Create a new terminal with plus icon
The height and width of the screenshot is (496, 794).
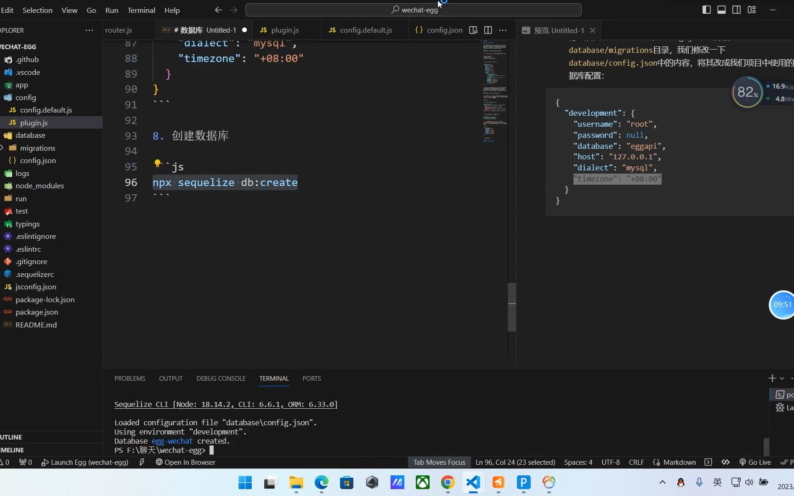coord(772,378)
